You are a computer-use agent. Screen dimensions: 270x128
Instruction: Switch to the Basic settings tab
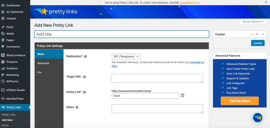(x=49, y=54)
